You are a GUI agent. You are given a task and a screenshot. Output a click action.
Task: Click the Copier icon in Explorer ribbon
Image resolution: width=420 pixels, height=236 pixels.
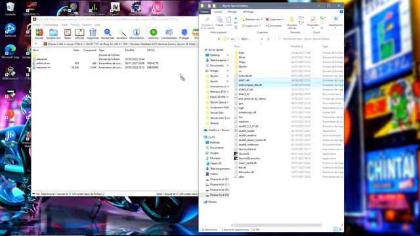(x=219, y=22)
